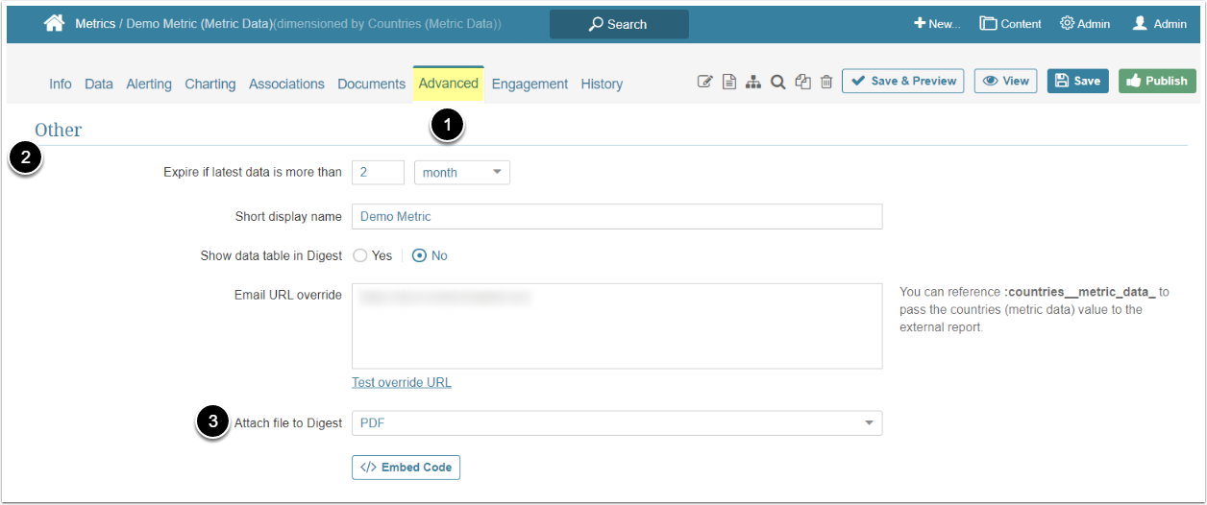Click the green Publish button

click(1157, 81)
